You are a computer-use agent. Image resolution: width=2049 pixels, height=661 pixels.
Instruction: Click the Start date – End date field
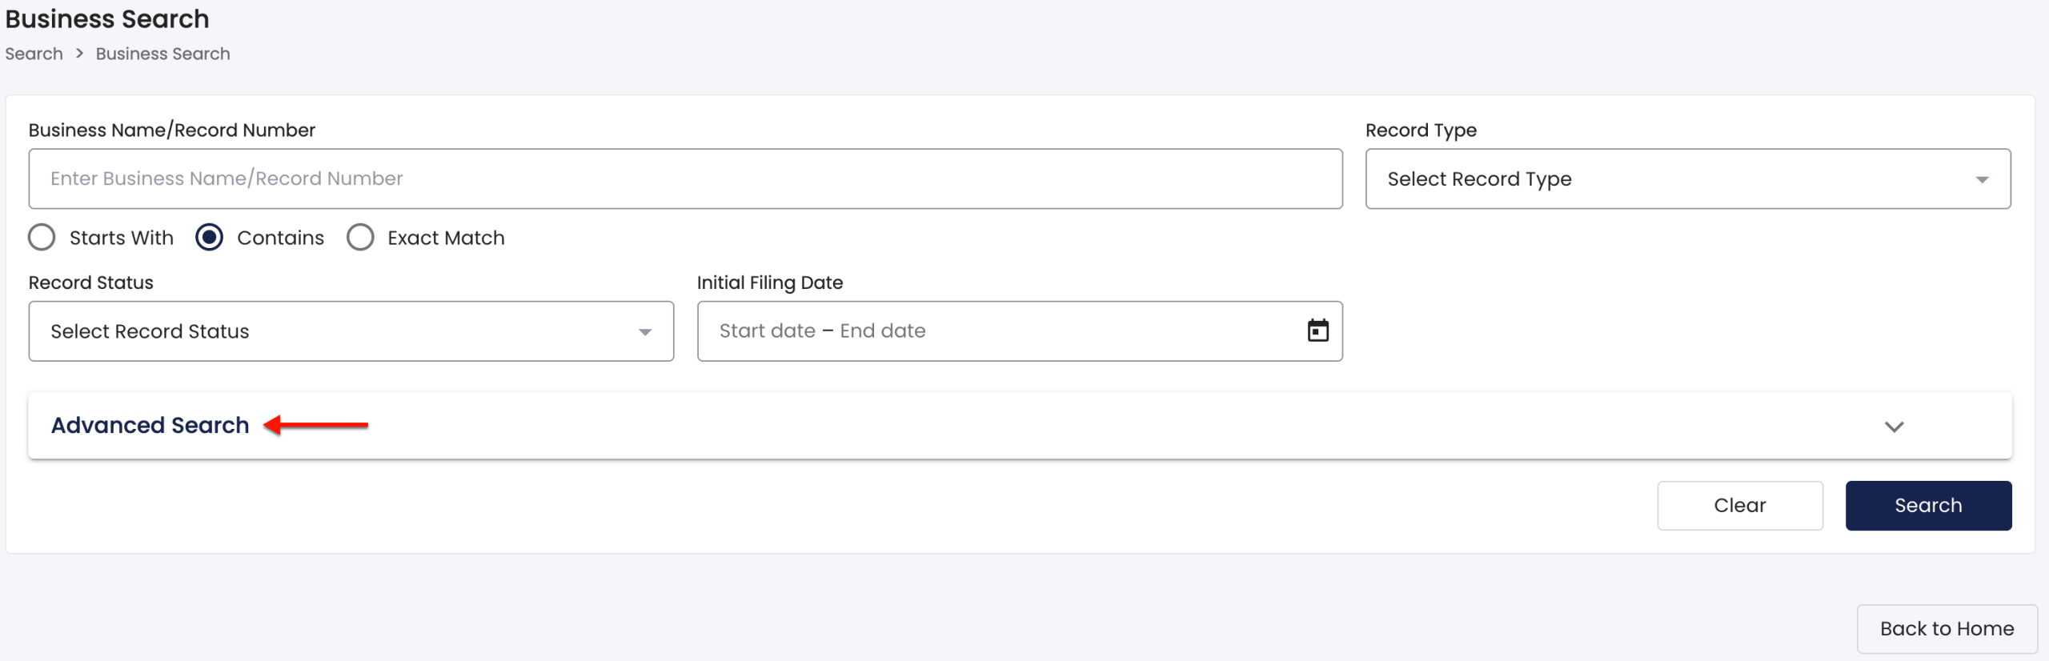coord(1020,331)
